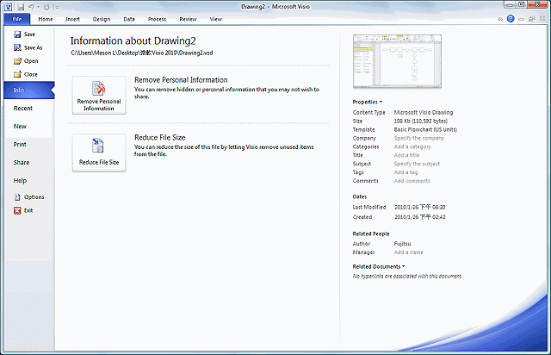Close the document window in ribbon corner
551x355 pixels.
pyautogui.click(x=542, y=19)
